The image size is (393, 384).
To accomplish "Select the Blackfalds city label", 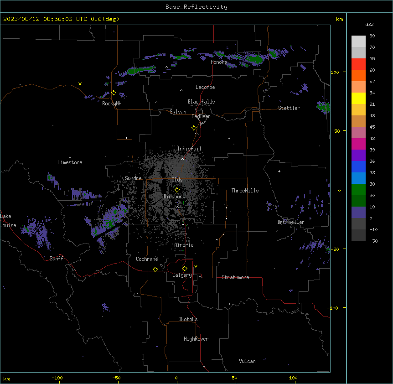I will click(x=201, y=102).
